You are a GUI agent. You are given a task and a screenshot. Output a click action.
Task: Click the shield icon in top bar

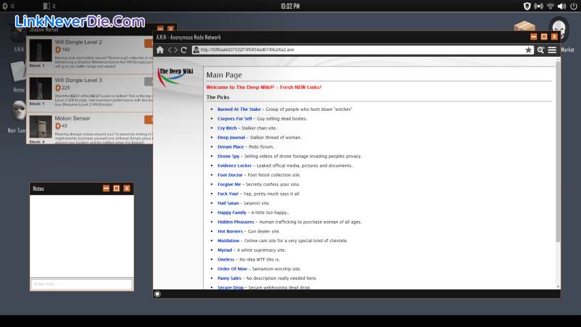(527, 6)
